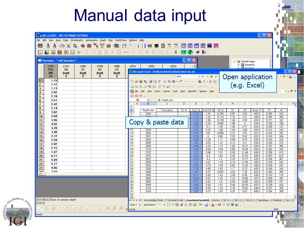
Task: Select the S1 column header in Pyrolysis window
Action: 83,71
